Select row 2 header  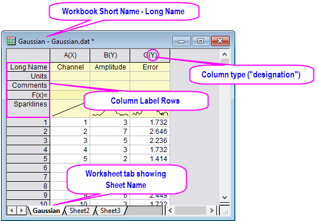(28, 132)
